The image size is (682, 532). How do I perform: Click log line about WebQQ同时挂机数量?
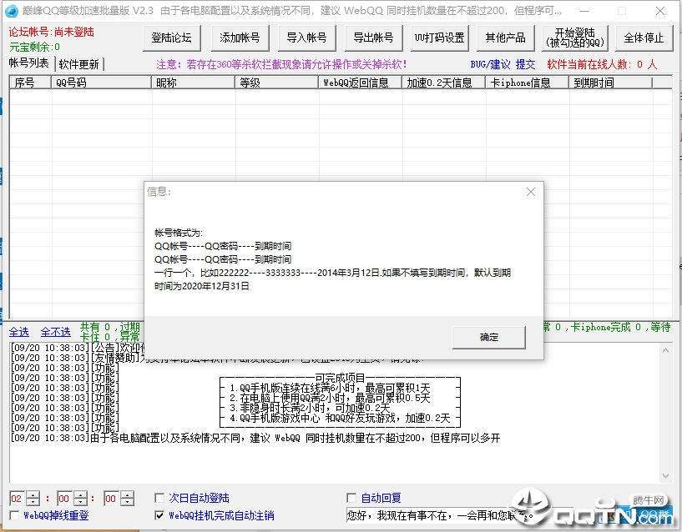255,438
